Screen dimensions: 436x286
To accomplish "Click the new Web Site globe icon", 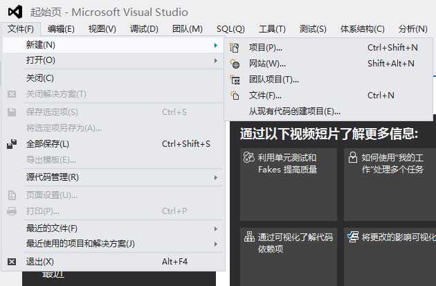I will tap(235, 64).
